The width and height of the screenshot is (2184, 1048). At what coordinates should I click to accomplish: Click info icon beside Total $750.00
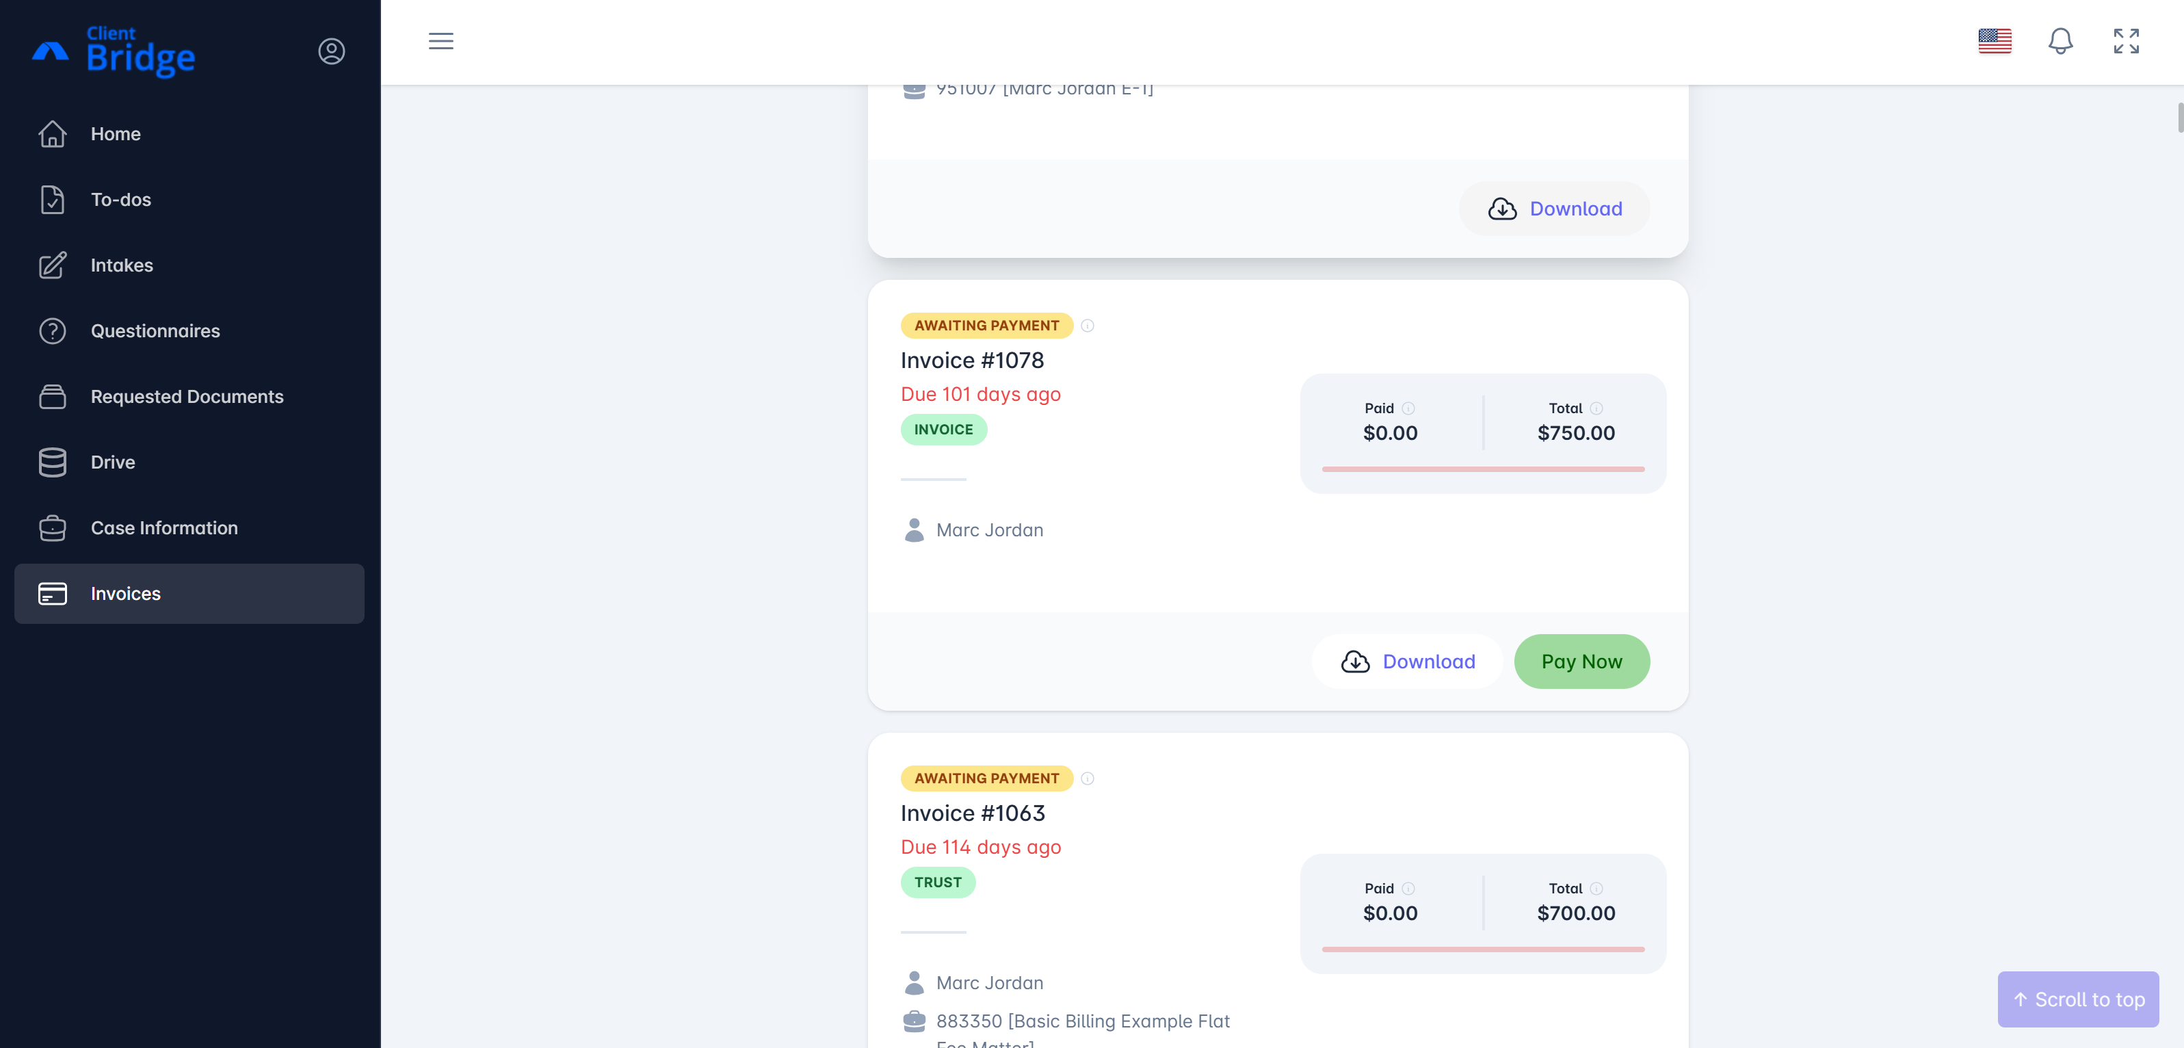click(1596, 408)
